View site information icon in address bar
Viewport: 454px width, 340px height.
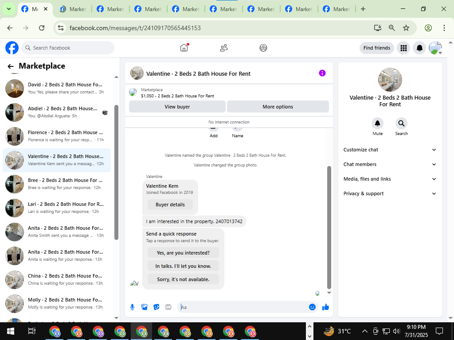tap(60, 28)
